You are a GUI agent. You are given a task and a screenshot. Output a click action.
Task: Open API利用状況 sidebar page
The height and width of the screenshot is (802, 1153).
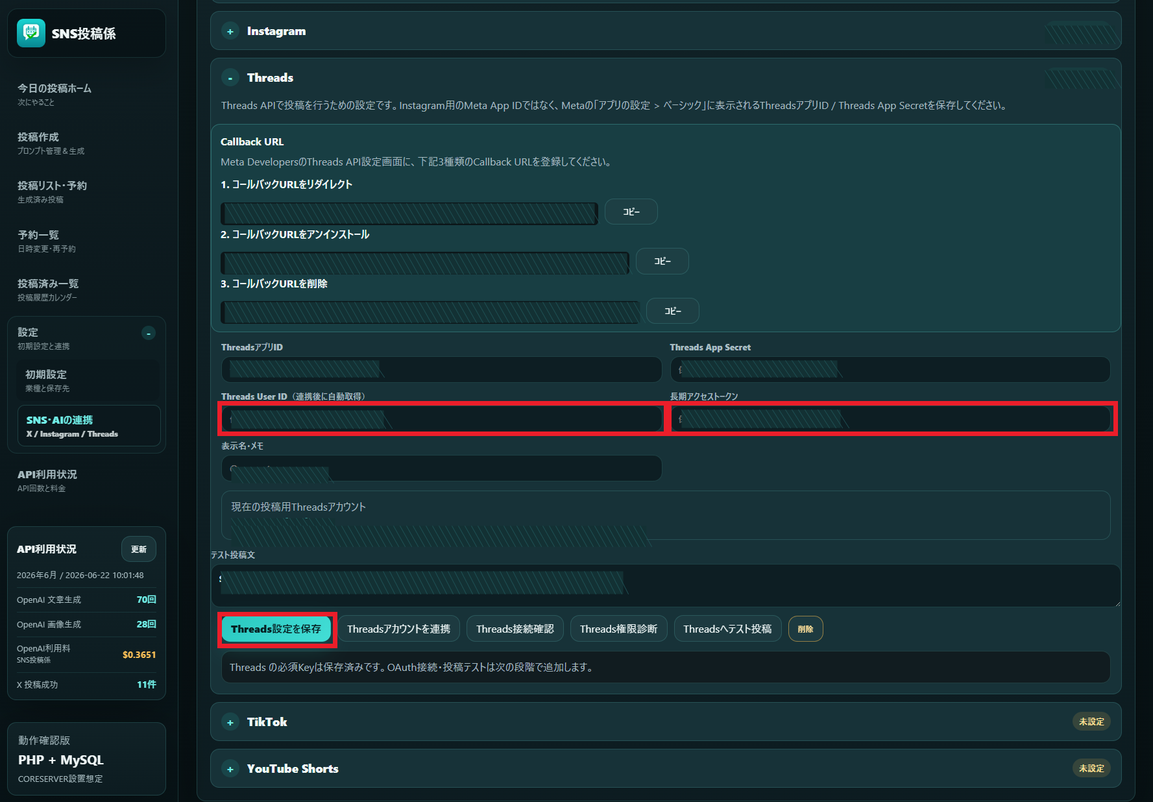(86, 480)
